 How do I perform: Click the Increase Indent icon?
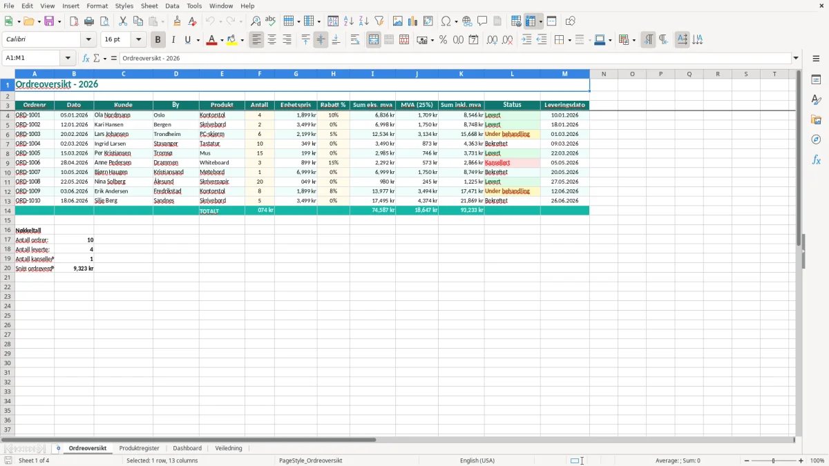[x=526, y=40]
